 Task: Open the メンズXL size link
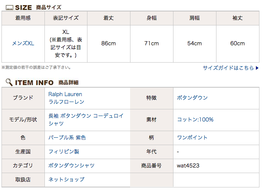[23, 43]
